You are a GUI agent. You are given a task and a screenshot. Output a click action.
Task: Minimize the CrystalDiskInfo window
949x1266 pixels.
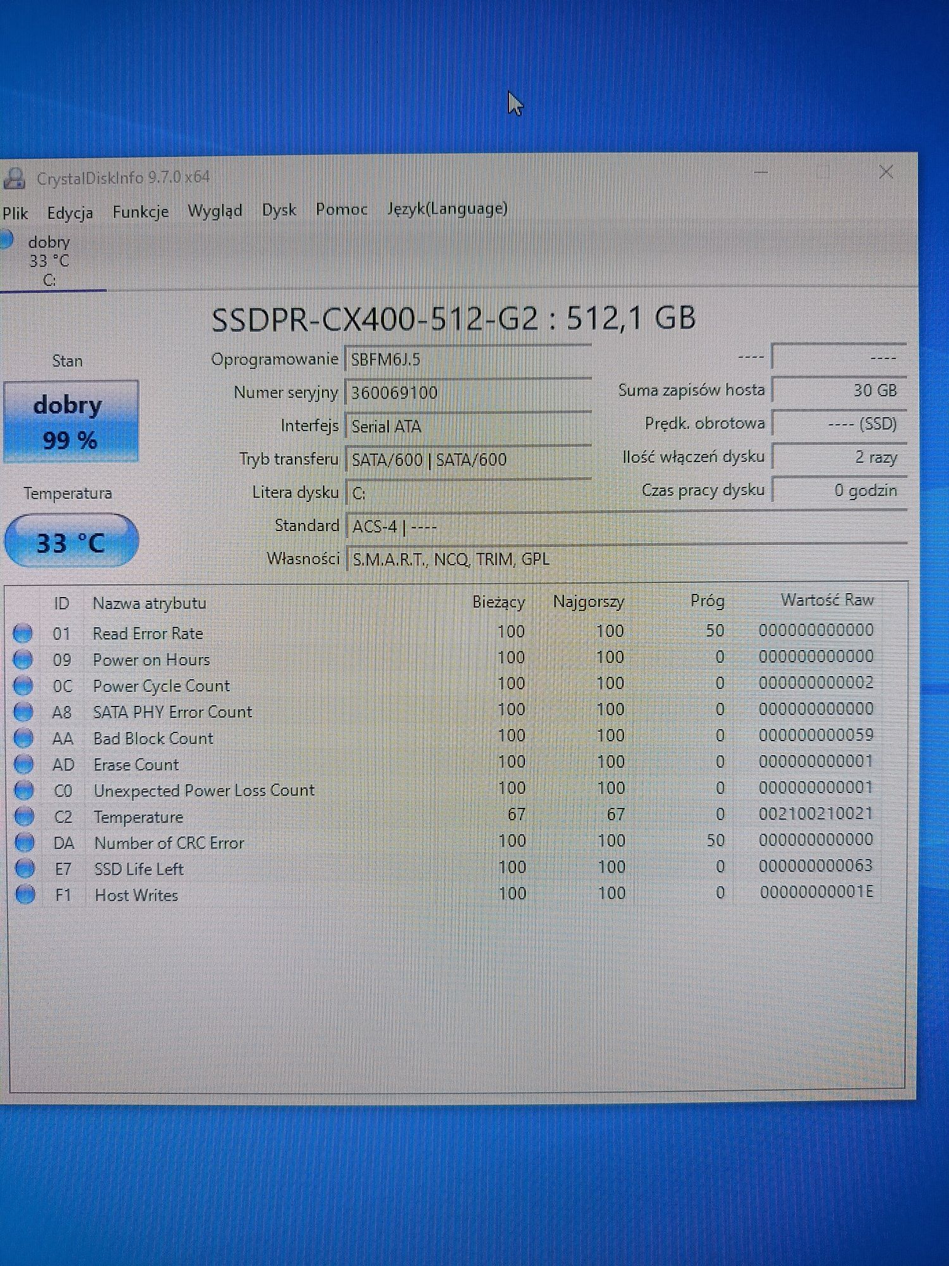pyautogui.click(x=760, y=172)
